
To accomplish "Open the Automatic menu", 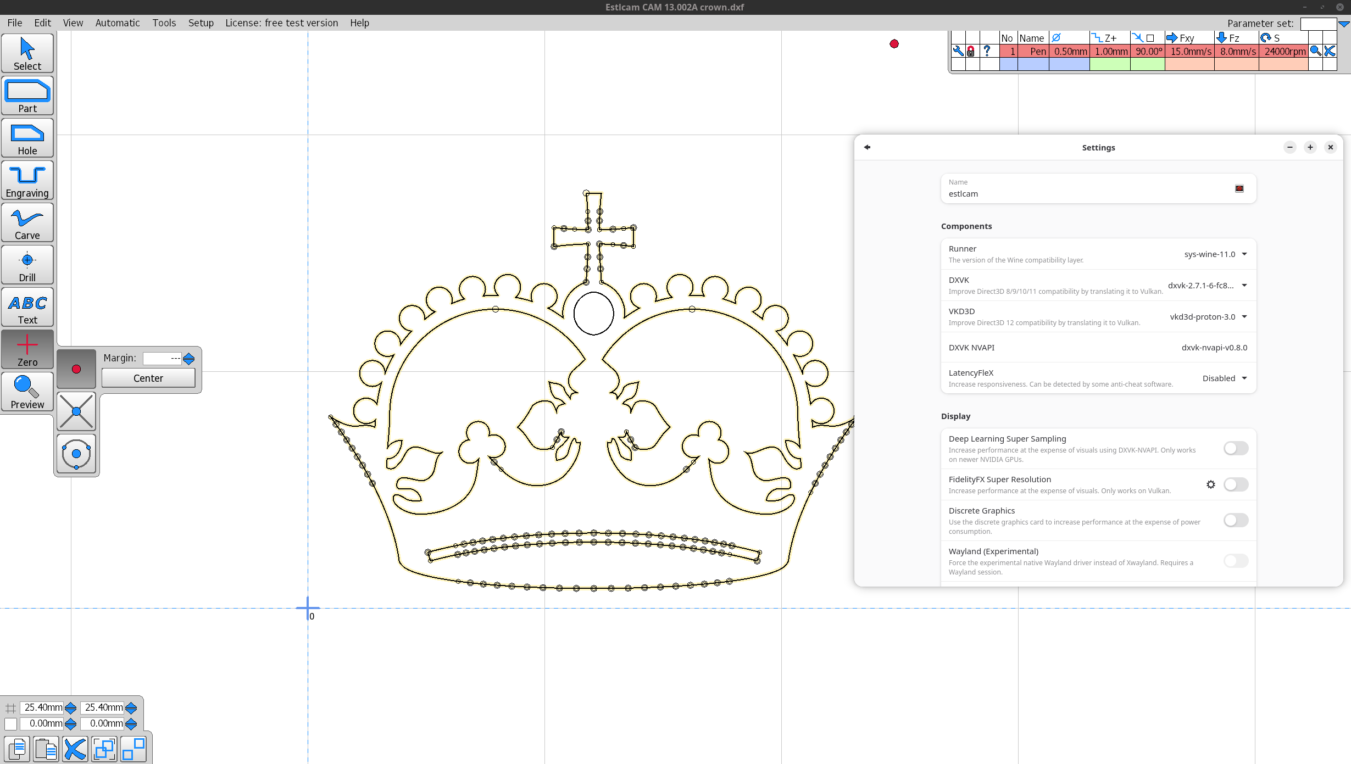I will [117, 23].
